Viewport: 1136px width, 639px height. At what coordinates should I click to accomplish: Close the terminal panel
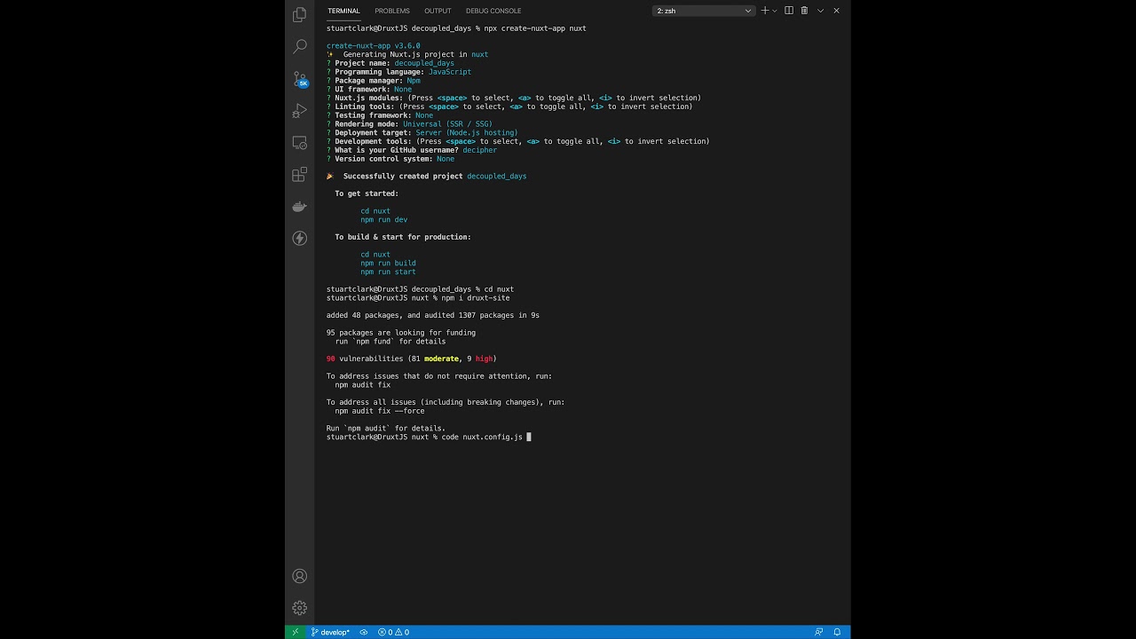coord(836,11)
